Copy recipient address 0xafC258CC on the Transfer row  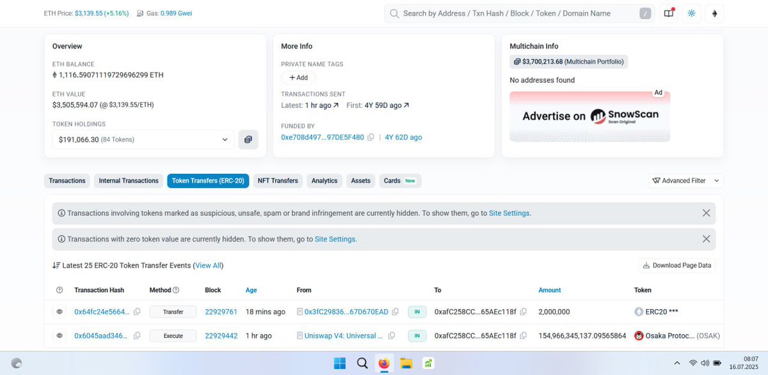coord(524,312)
